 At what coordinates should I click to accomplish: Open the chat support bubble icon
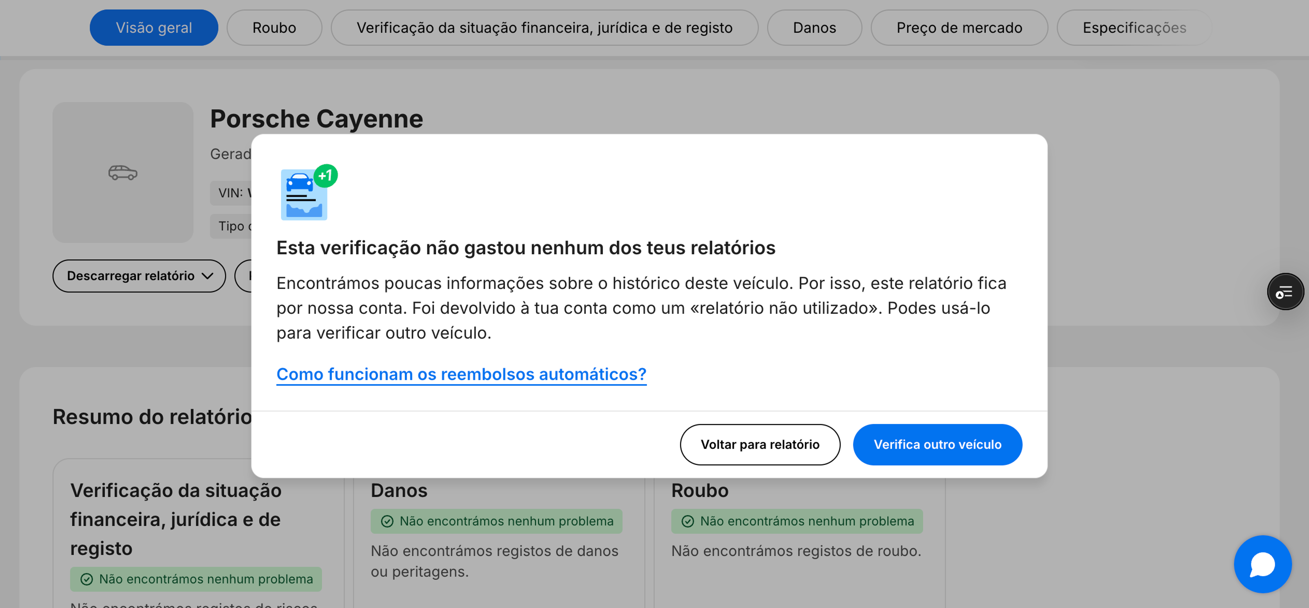(1262, 564)
